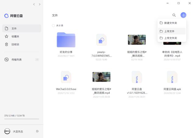Open thumbnail of 姐姐的爱乐之程#_腾讯视频... video

pyautogui.click(x=137, y=40)
